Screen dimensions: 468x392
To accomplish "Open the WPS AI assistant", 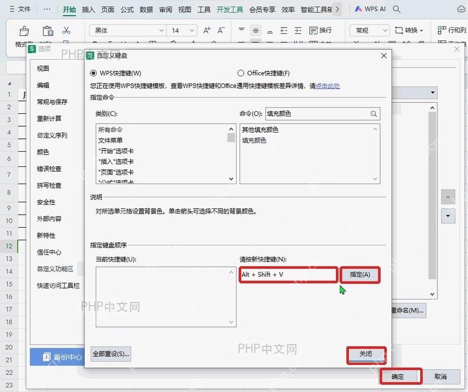I will pos(370,9).
